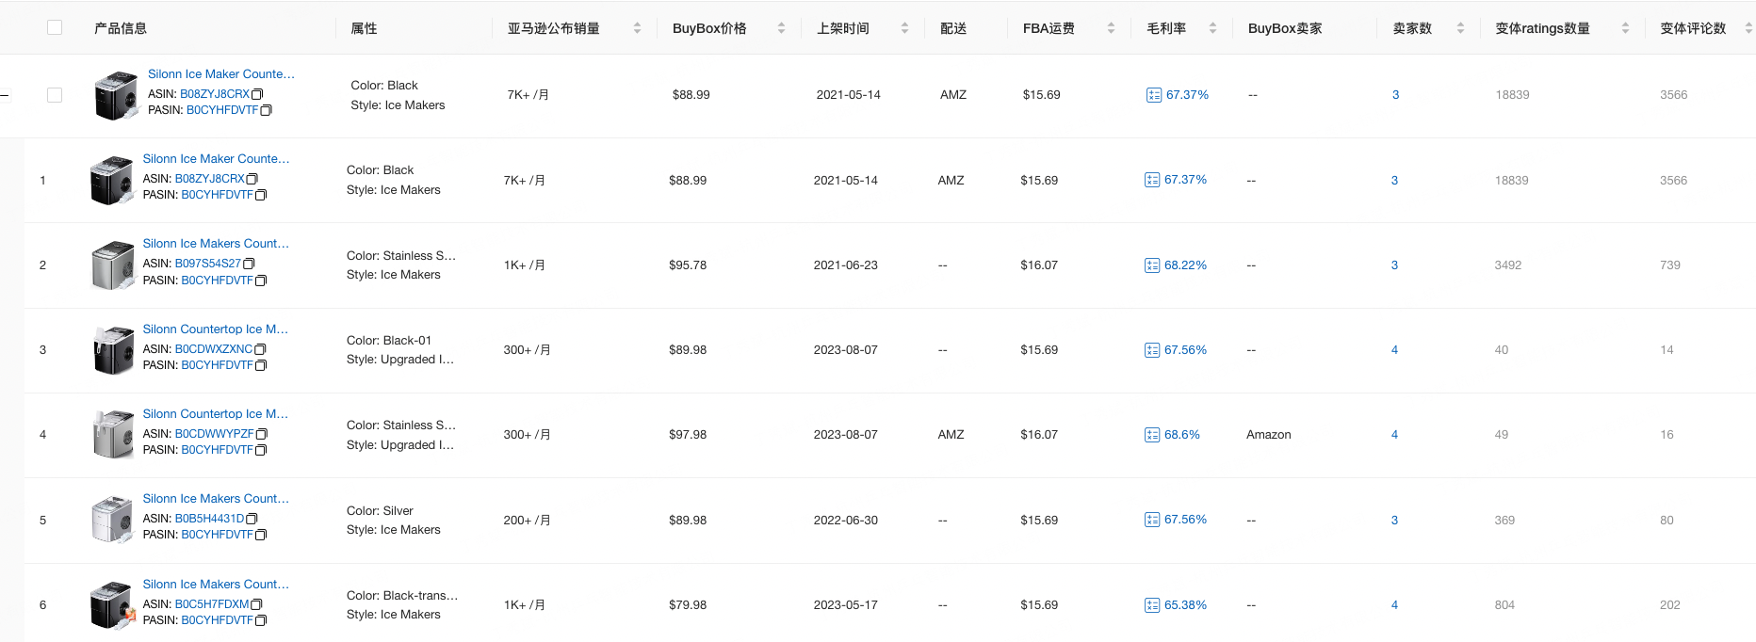Image resolution: width=1756 pixels, height=642 pixels.
Task: Open 68.6% margin link
Action: pyautogui.click(x=1182, y=435)
